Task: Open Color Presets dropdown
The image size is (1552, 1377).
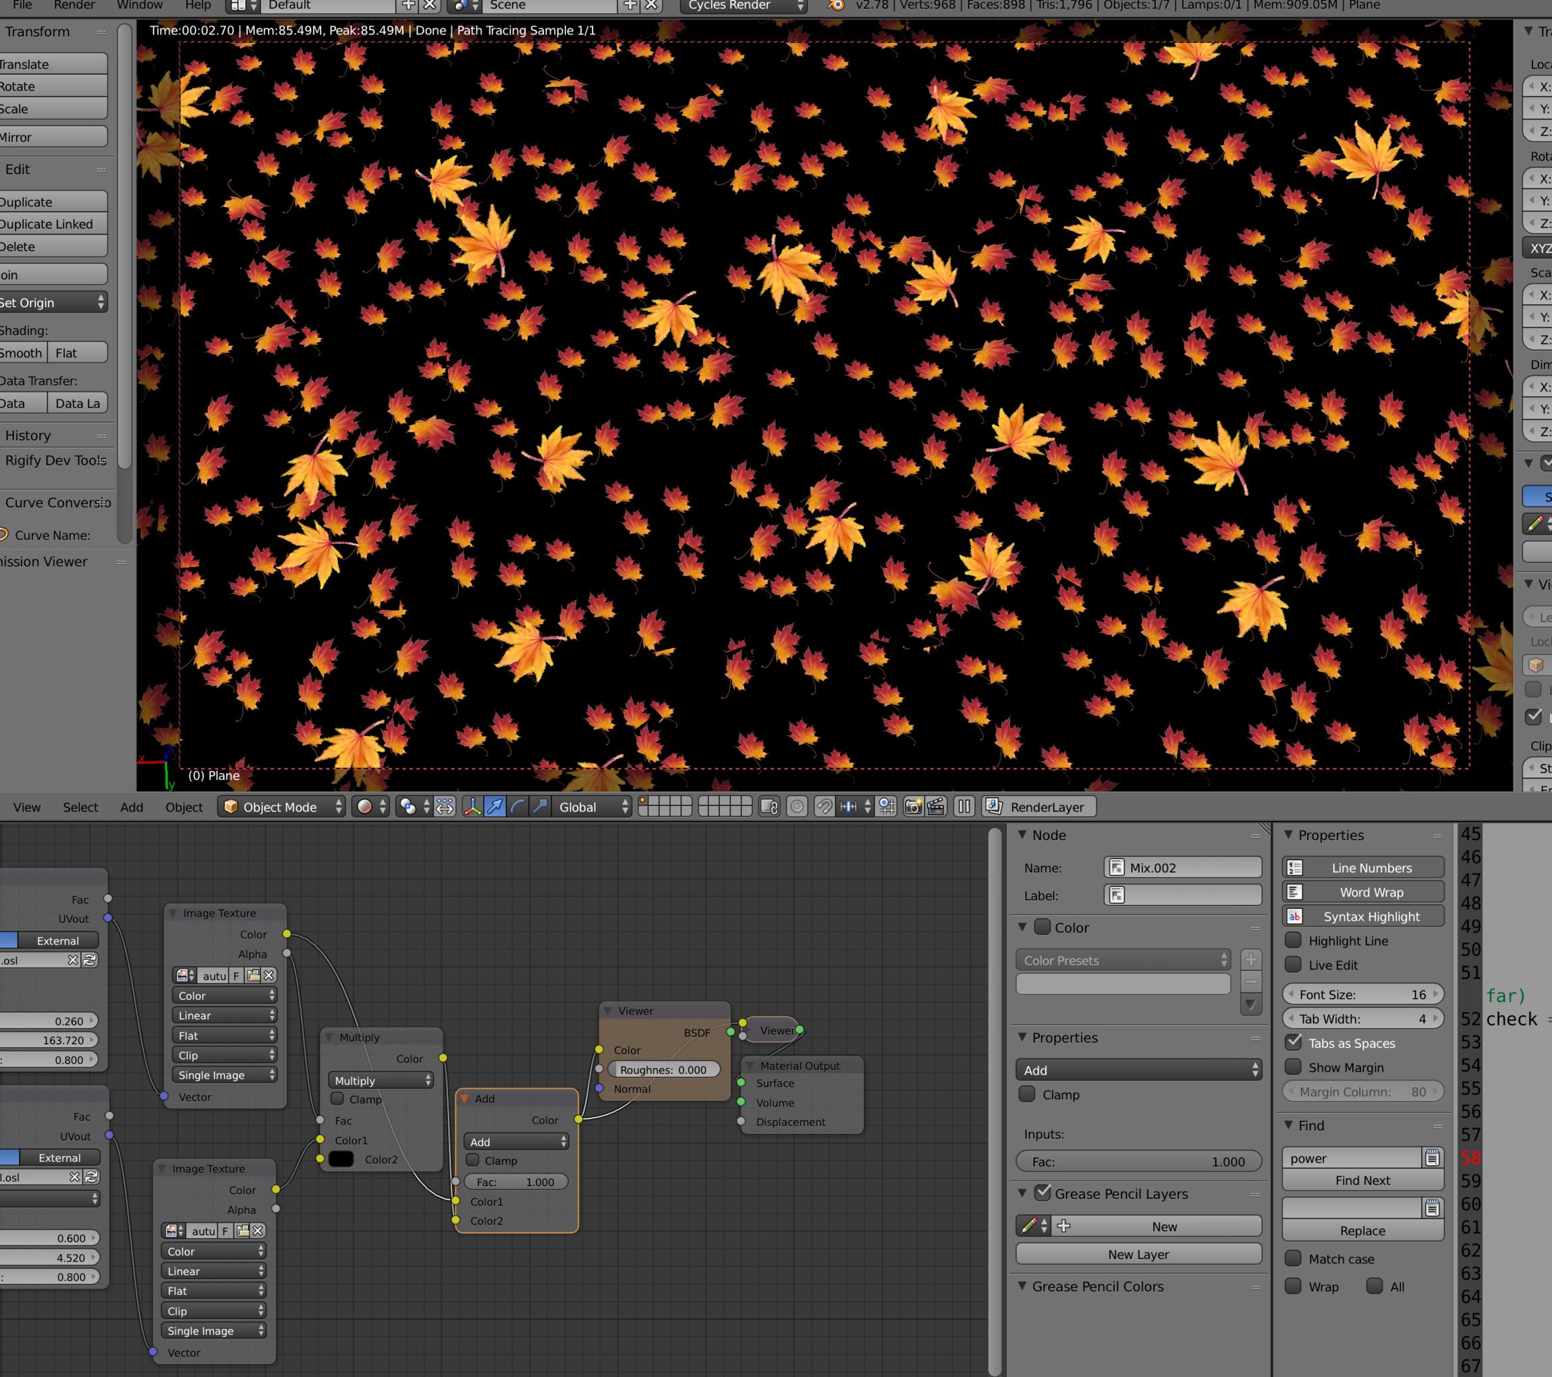Action: (x=1123, y=960)
